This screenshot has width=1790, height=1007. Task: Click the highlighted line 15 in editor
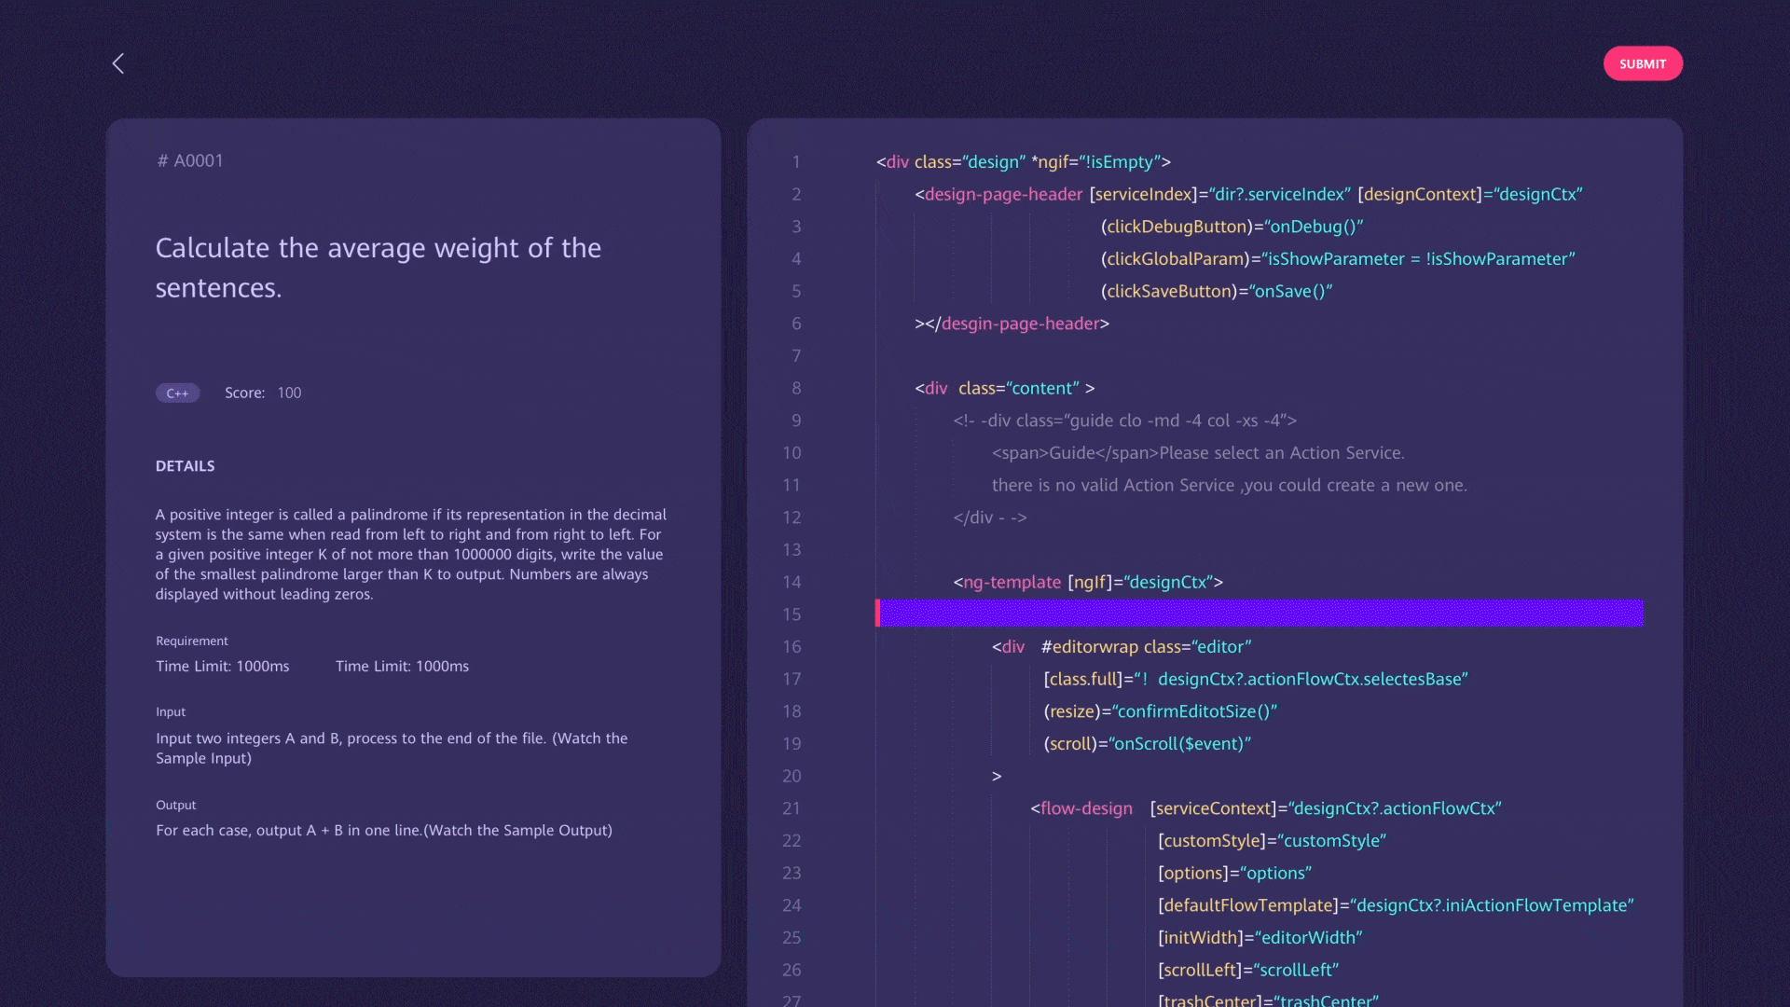coord(1260,614)
